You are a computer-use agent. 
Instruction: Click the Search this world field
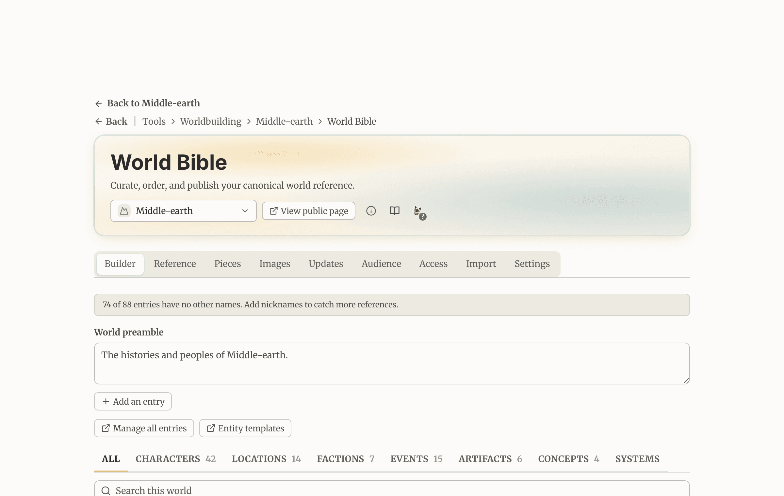coord(392,488)
